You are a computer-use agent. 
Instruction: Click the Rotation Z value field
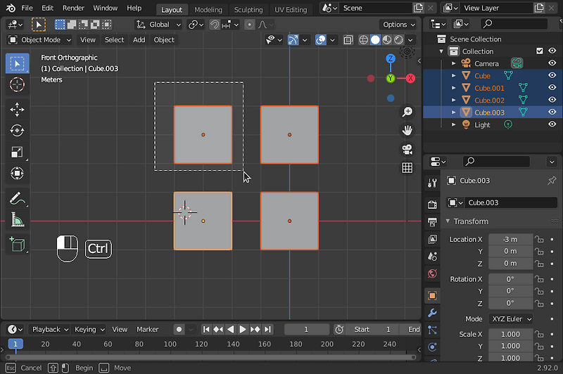pyautogui.click(x=511, y=304)
